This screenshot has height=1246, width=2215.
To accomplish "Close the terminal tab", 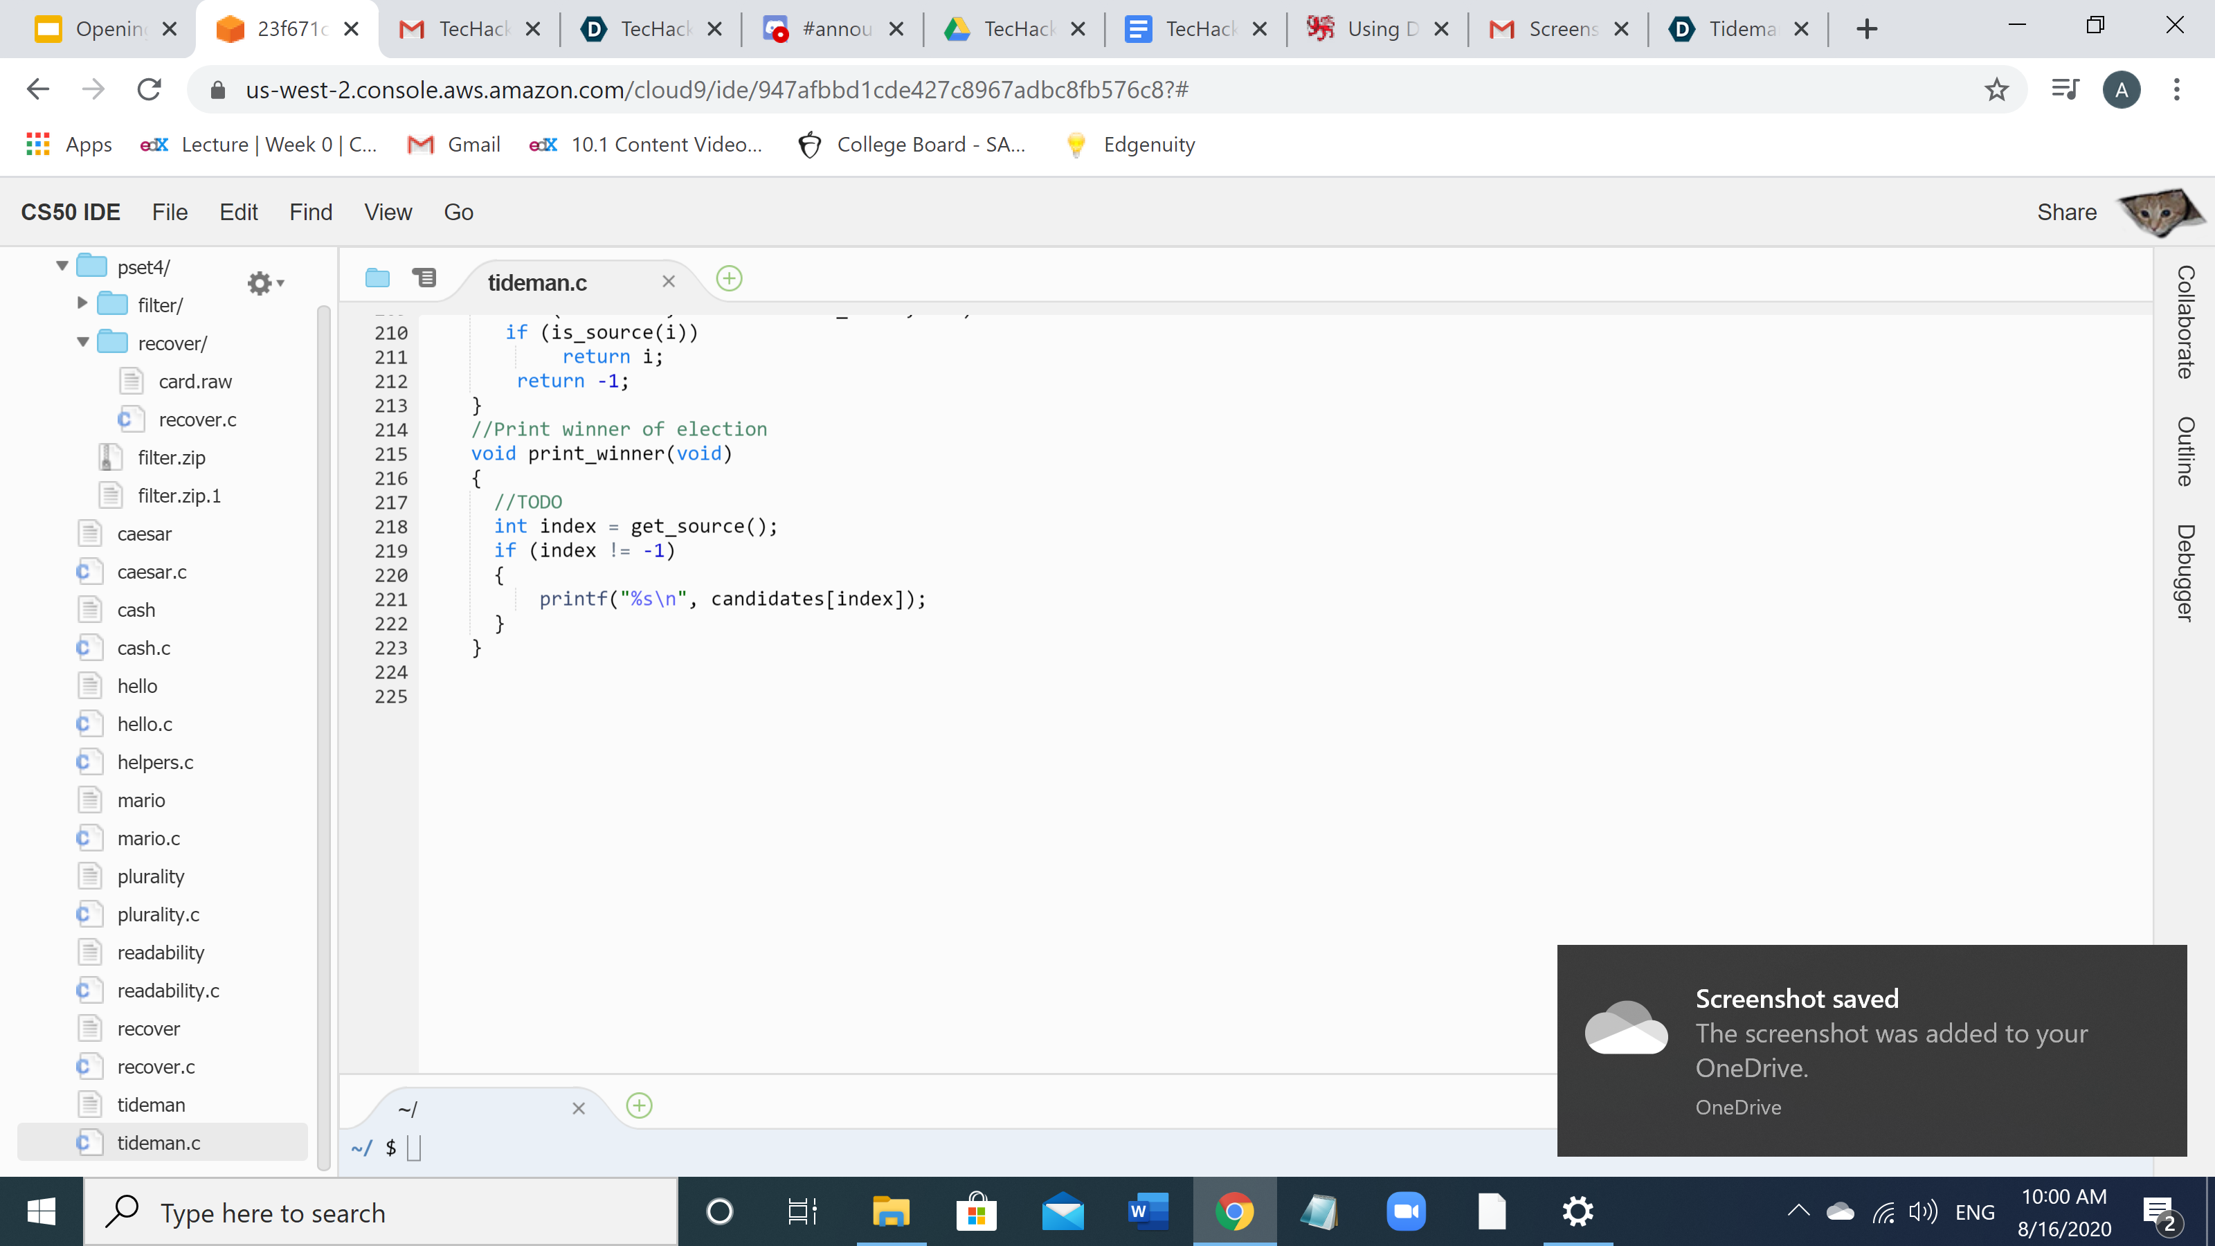I will click(x=579, y=1109).
